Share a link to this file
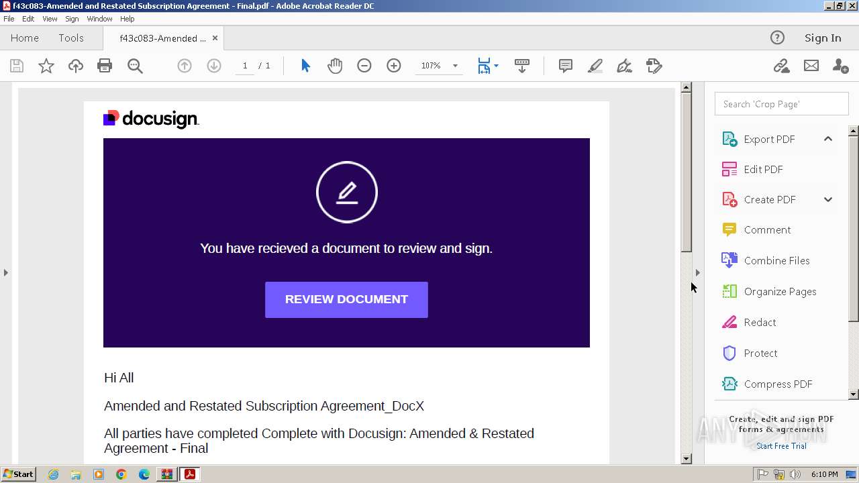This screenshot has height=483, width=859. tap(781, 66)
